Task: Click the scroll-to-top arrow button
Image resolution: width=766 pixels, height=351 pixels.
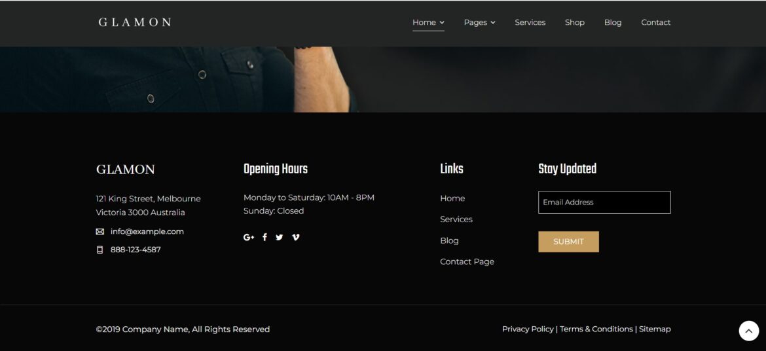Action: (748, 331)
